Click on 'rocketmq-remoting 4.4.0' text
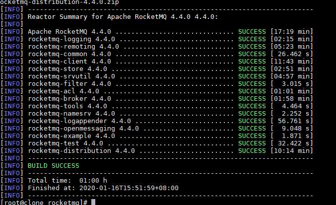This screenshot has width=336, height=205. click(x=73, y=47)
